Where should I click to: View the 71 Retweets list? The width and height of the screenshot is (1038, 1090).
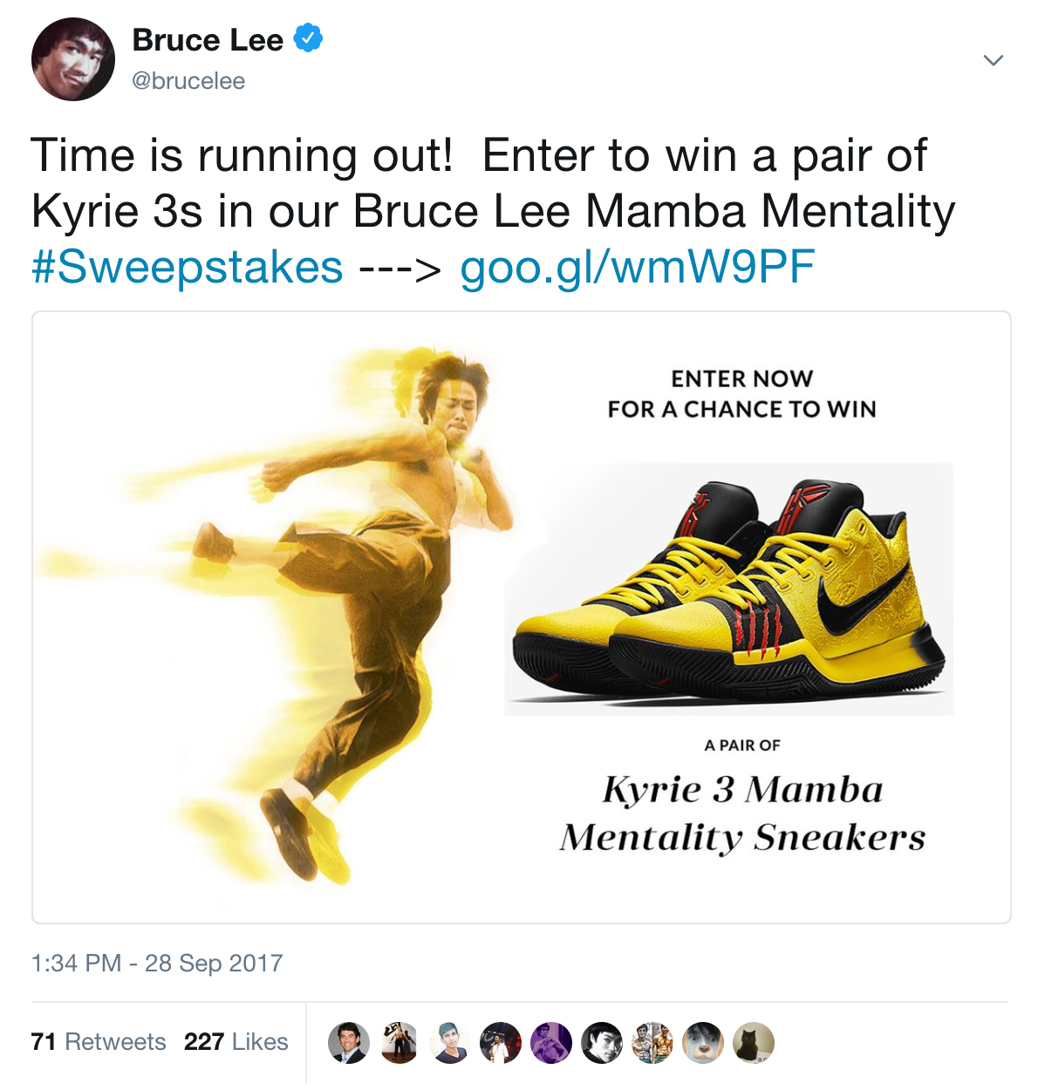[x=99, y=1042]
